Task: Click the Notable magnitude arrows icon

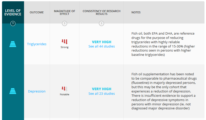Action: point(65,89)
